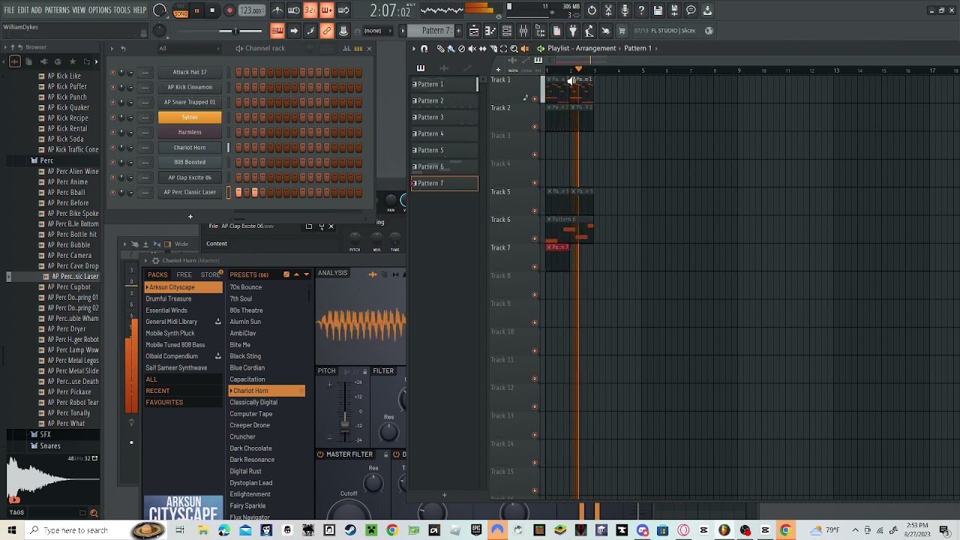The height and width of the screenshot is (540, 960).
Task: Open the plugin picker plug icon
Action: click(x=573, y=31)
